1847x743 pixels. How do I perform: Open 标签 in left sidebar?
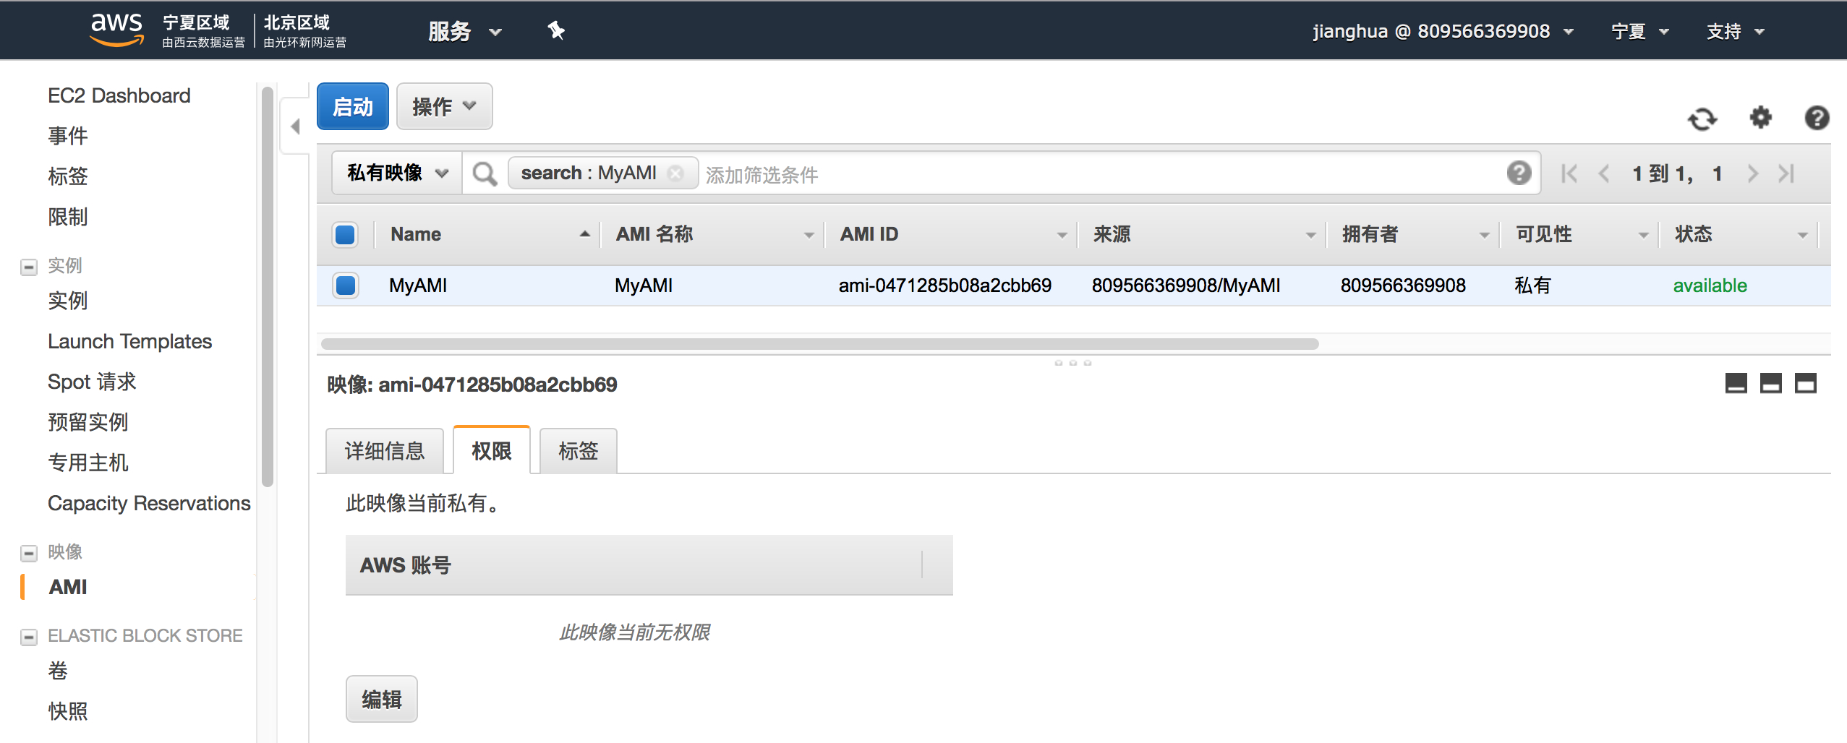click(x=68, y=176)
